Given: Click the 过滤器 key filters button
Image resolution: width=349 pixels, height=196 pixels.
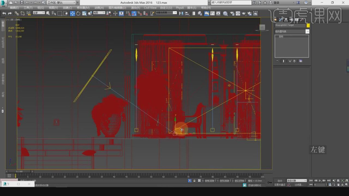Looking at the screenshot, I should [299, 185].
